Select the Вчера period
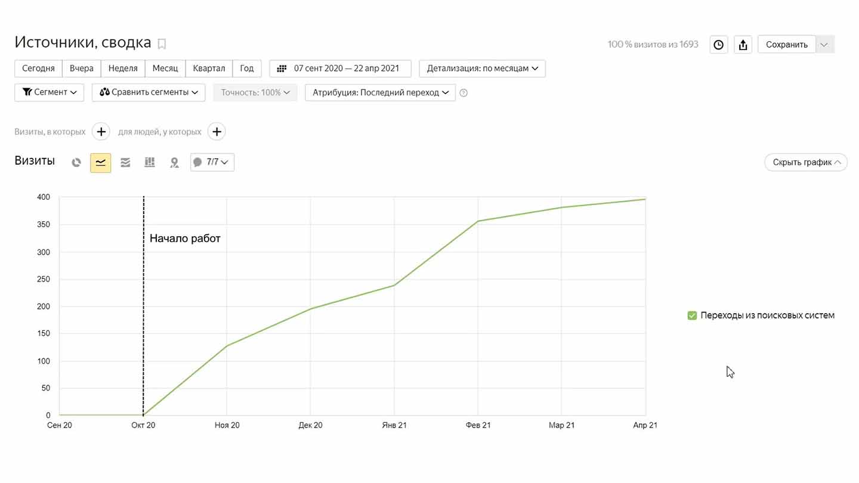The image size is (859, 483). (x=81, y=69)
